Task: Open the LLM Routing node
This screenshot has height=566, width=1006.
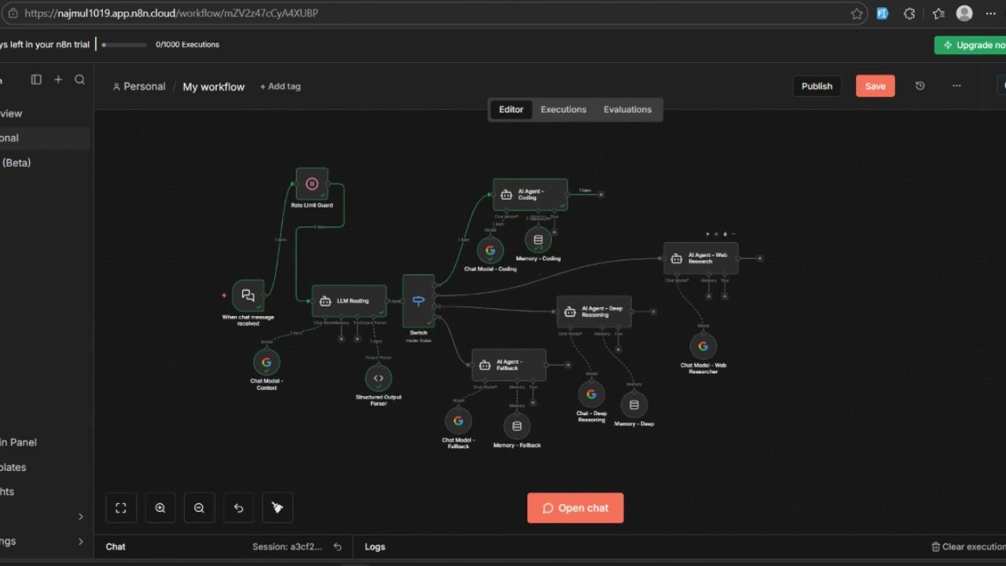Action: coord(349,300)
